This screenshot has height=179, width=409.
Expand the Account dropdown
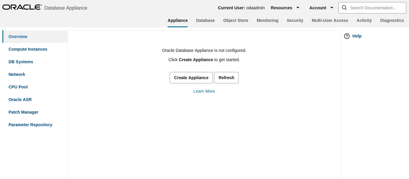(x=318, y=8)
